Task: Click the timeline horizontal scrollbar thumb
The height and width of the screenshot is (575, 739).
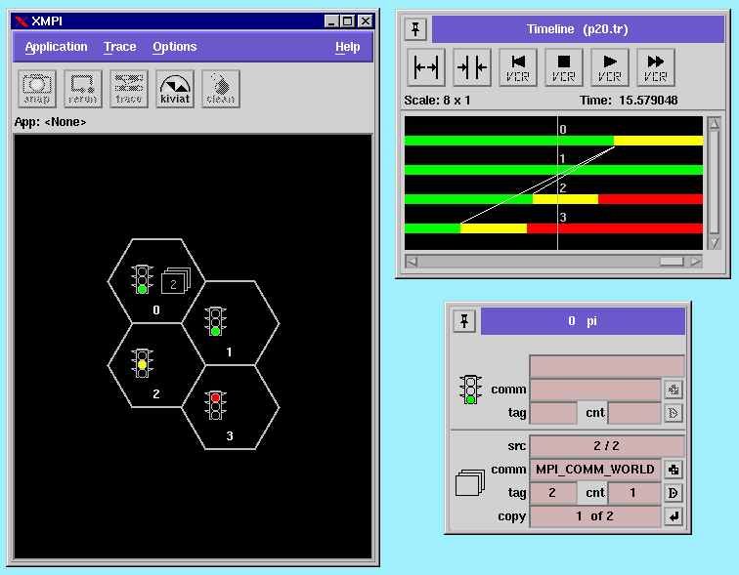Action: pyautogui.click(x=672, y=262)
